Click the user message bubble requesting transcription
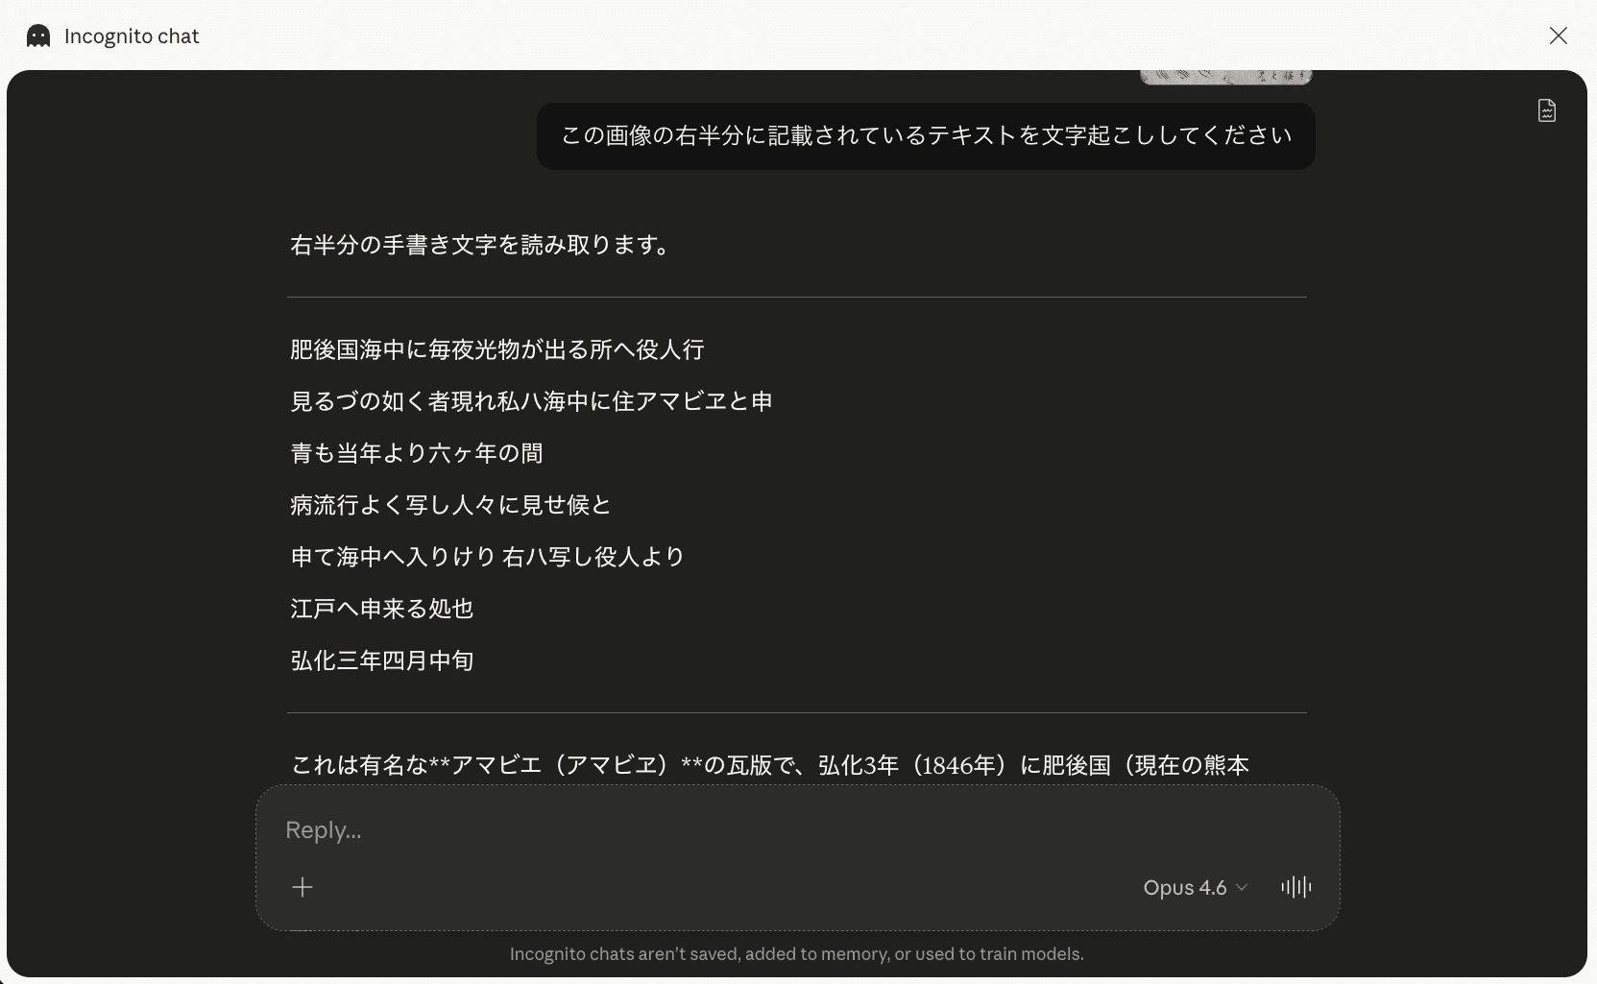This screenshot has height=984, width=1597. click(925, 136)
